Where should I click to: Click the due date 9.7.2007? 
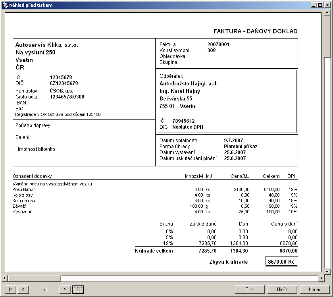click(233, 141)
